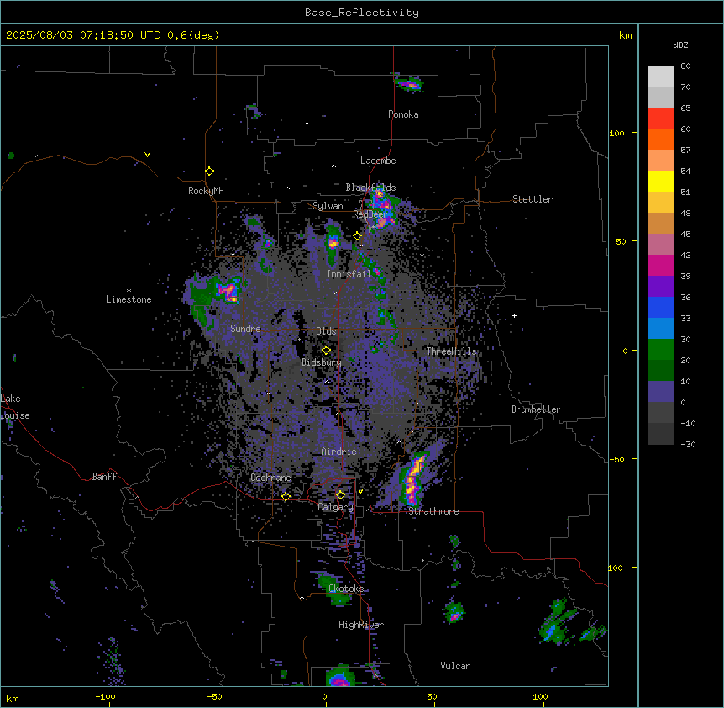This screenshot has width=724, height=708.
Task: Click the Drumheller city label
Action: 536,409
